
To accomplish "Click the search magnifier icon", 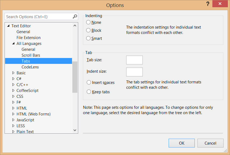I will click(74, 17).
